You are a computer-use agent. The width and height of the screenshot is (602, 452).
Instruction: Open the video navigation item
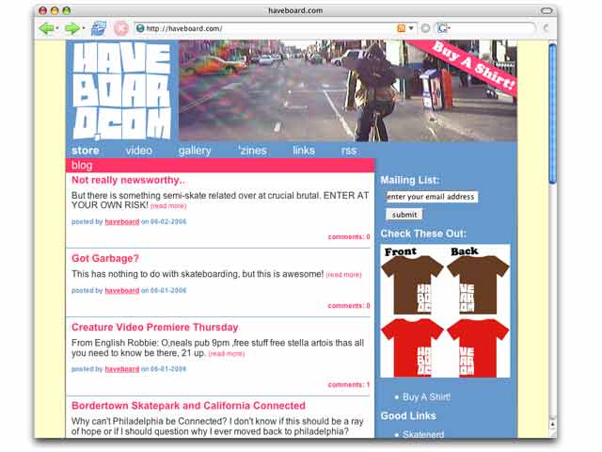[138, 151]
